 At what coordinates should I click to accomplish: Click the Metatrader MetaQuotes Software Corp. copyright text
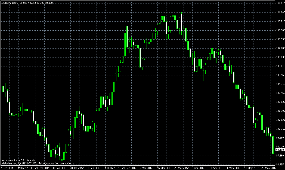(x=38, y=163)
